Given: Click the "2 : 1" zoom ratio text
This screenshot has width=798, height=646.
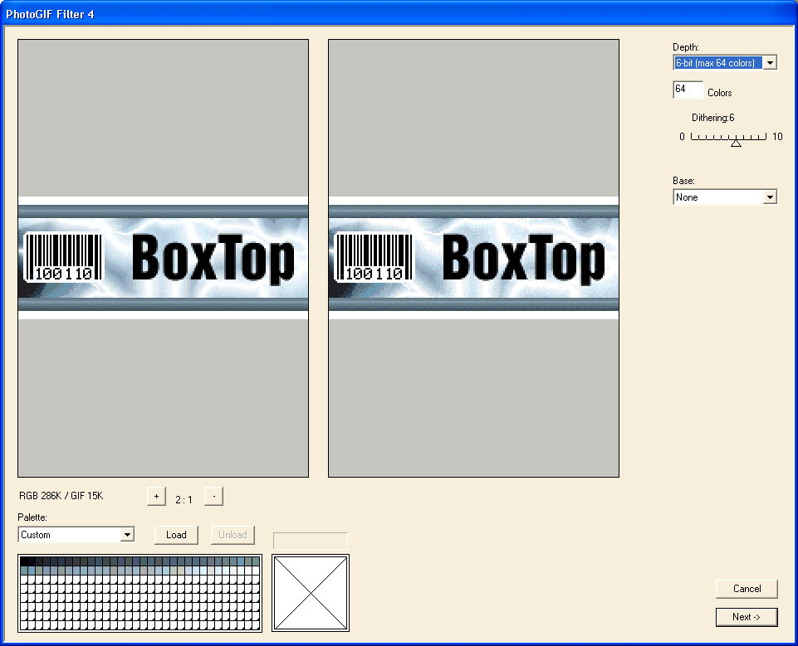Looking at the screenshot, I should pyautogui.click(x=184, y=499).
